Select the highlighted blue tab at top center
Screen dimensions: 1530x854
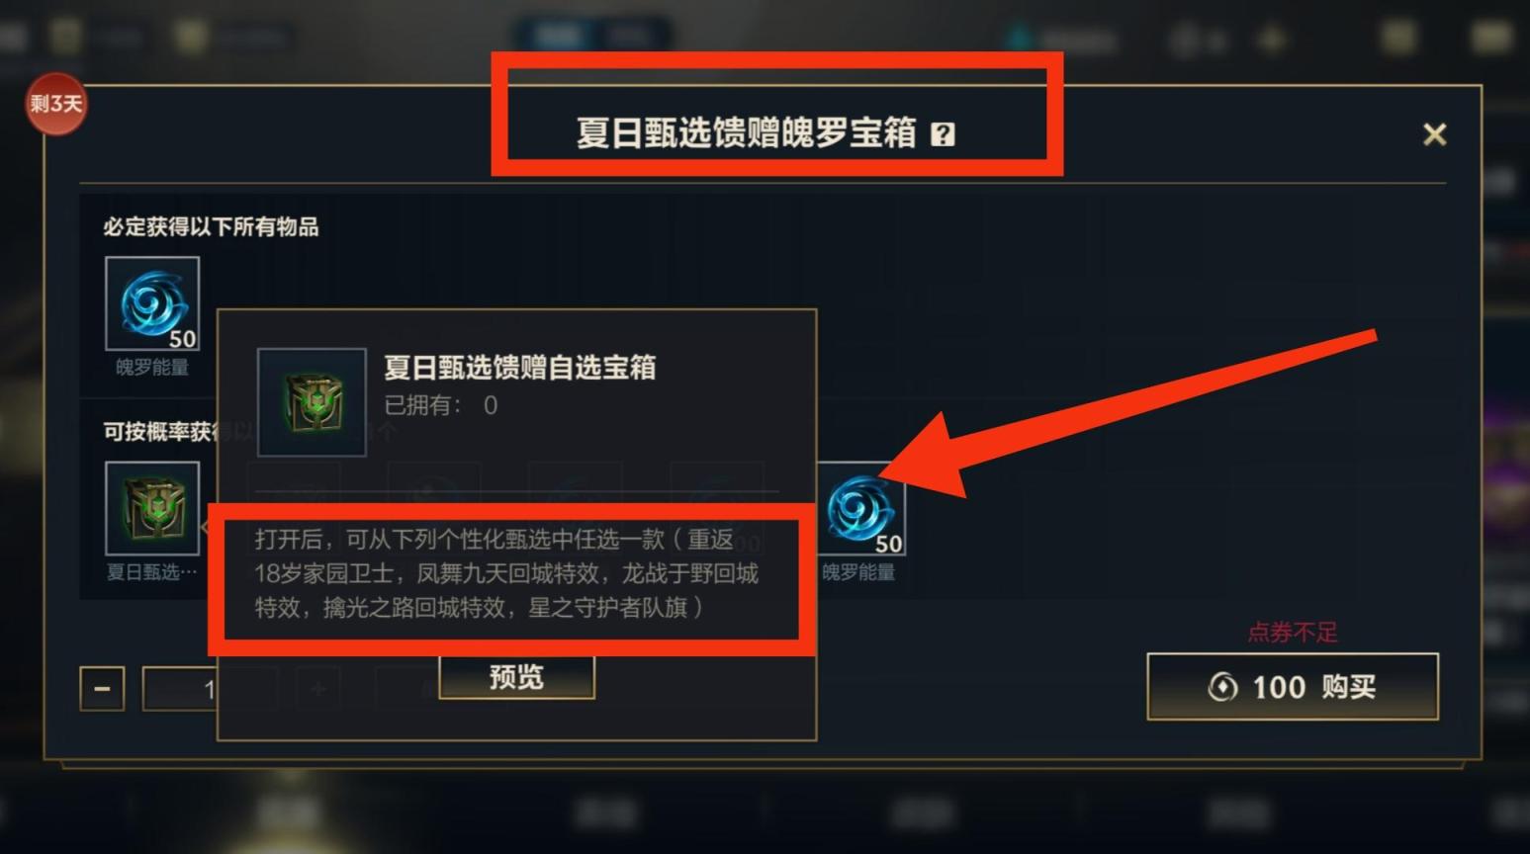(559, 37)
